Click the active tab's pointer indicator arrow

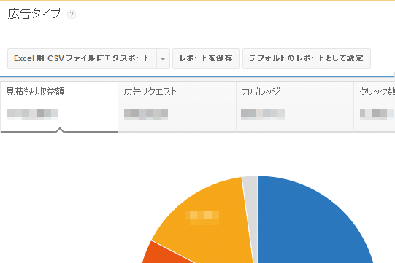60,130
